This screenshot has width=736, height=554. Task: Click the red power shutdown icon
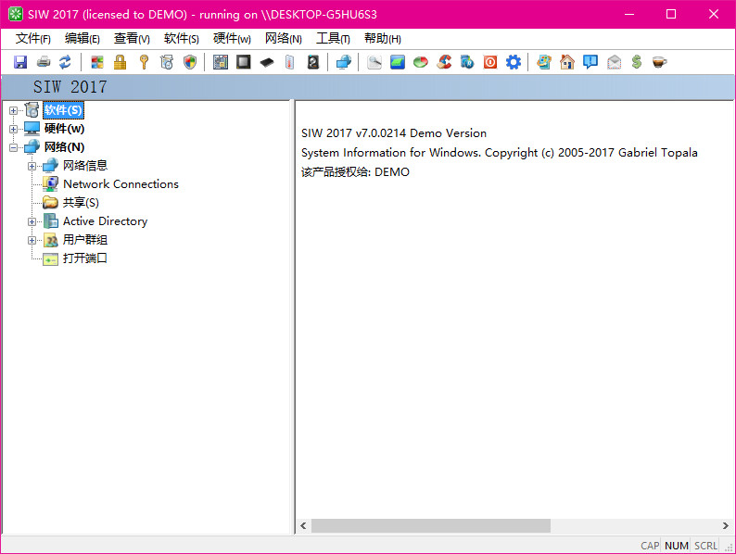click(x=490, y=62)
